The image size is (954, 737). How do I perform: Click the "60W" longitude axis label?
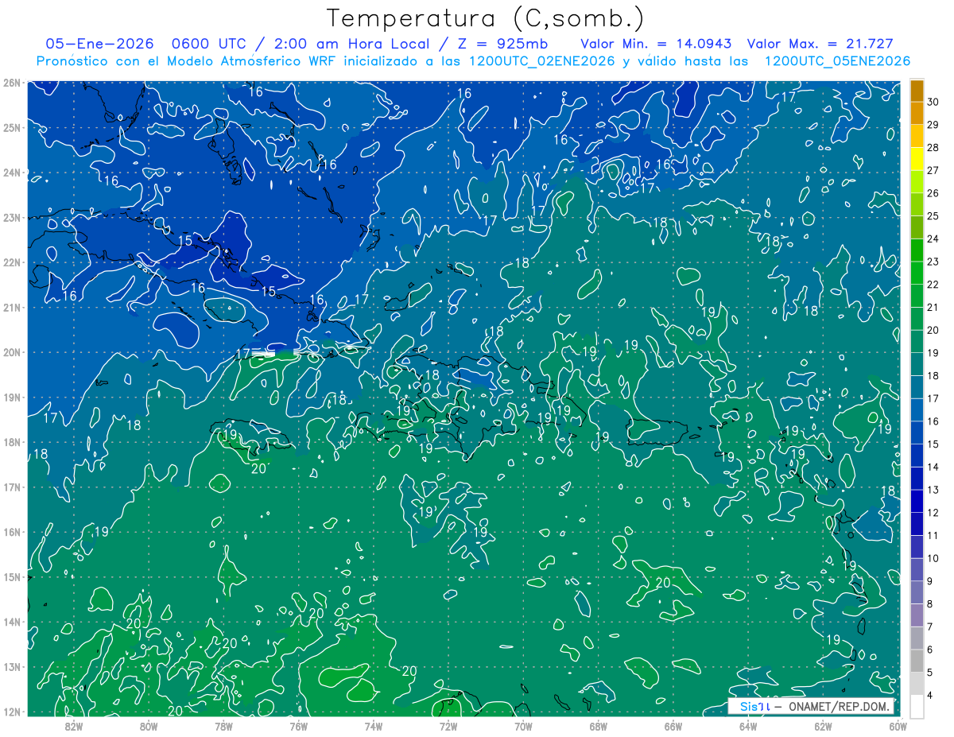(x=898, y=726)
